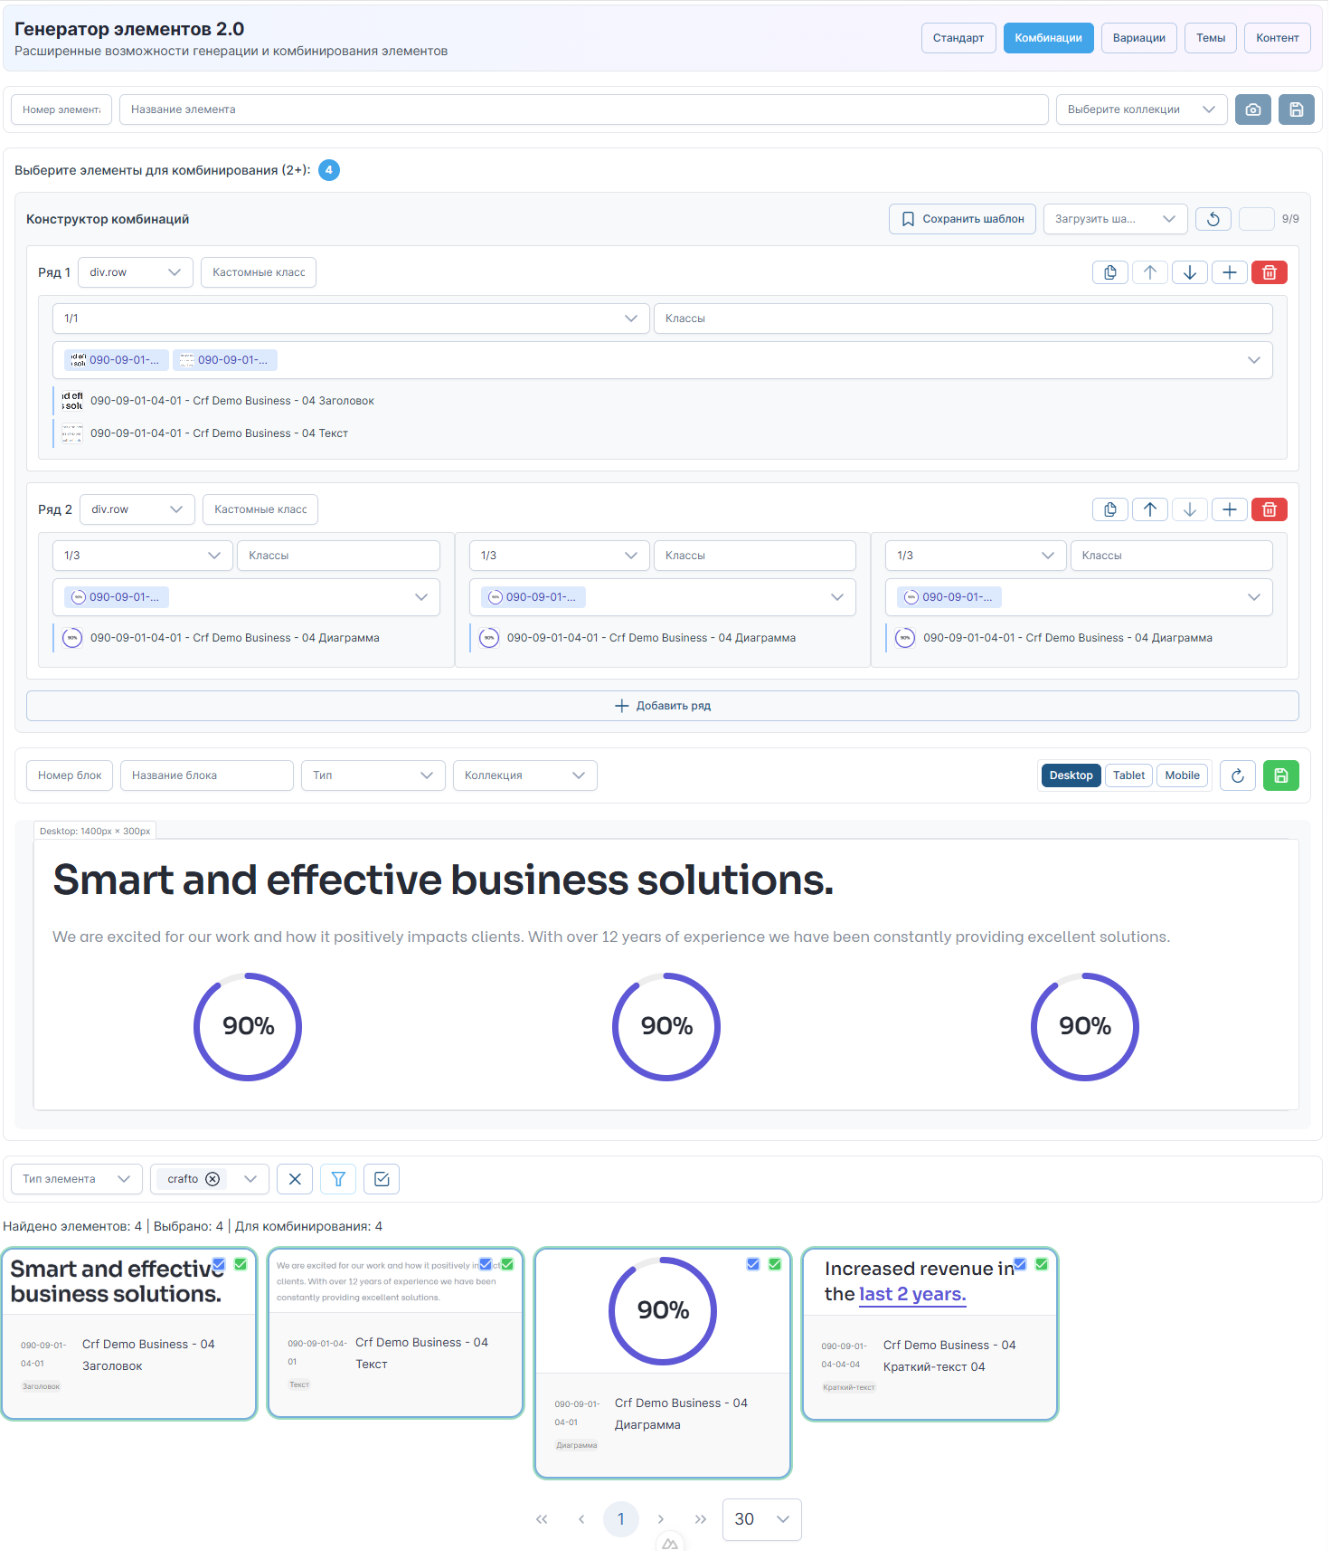Open Тип элемента filter dropdown
Screen dimensions: 1331x1560
[x=77, y=1179]
